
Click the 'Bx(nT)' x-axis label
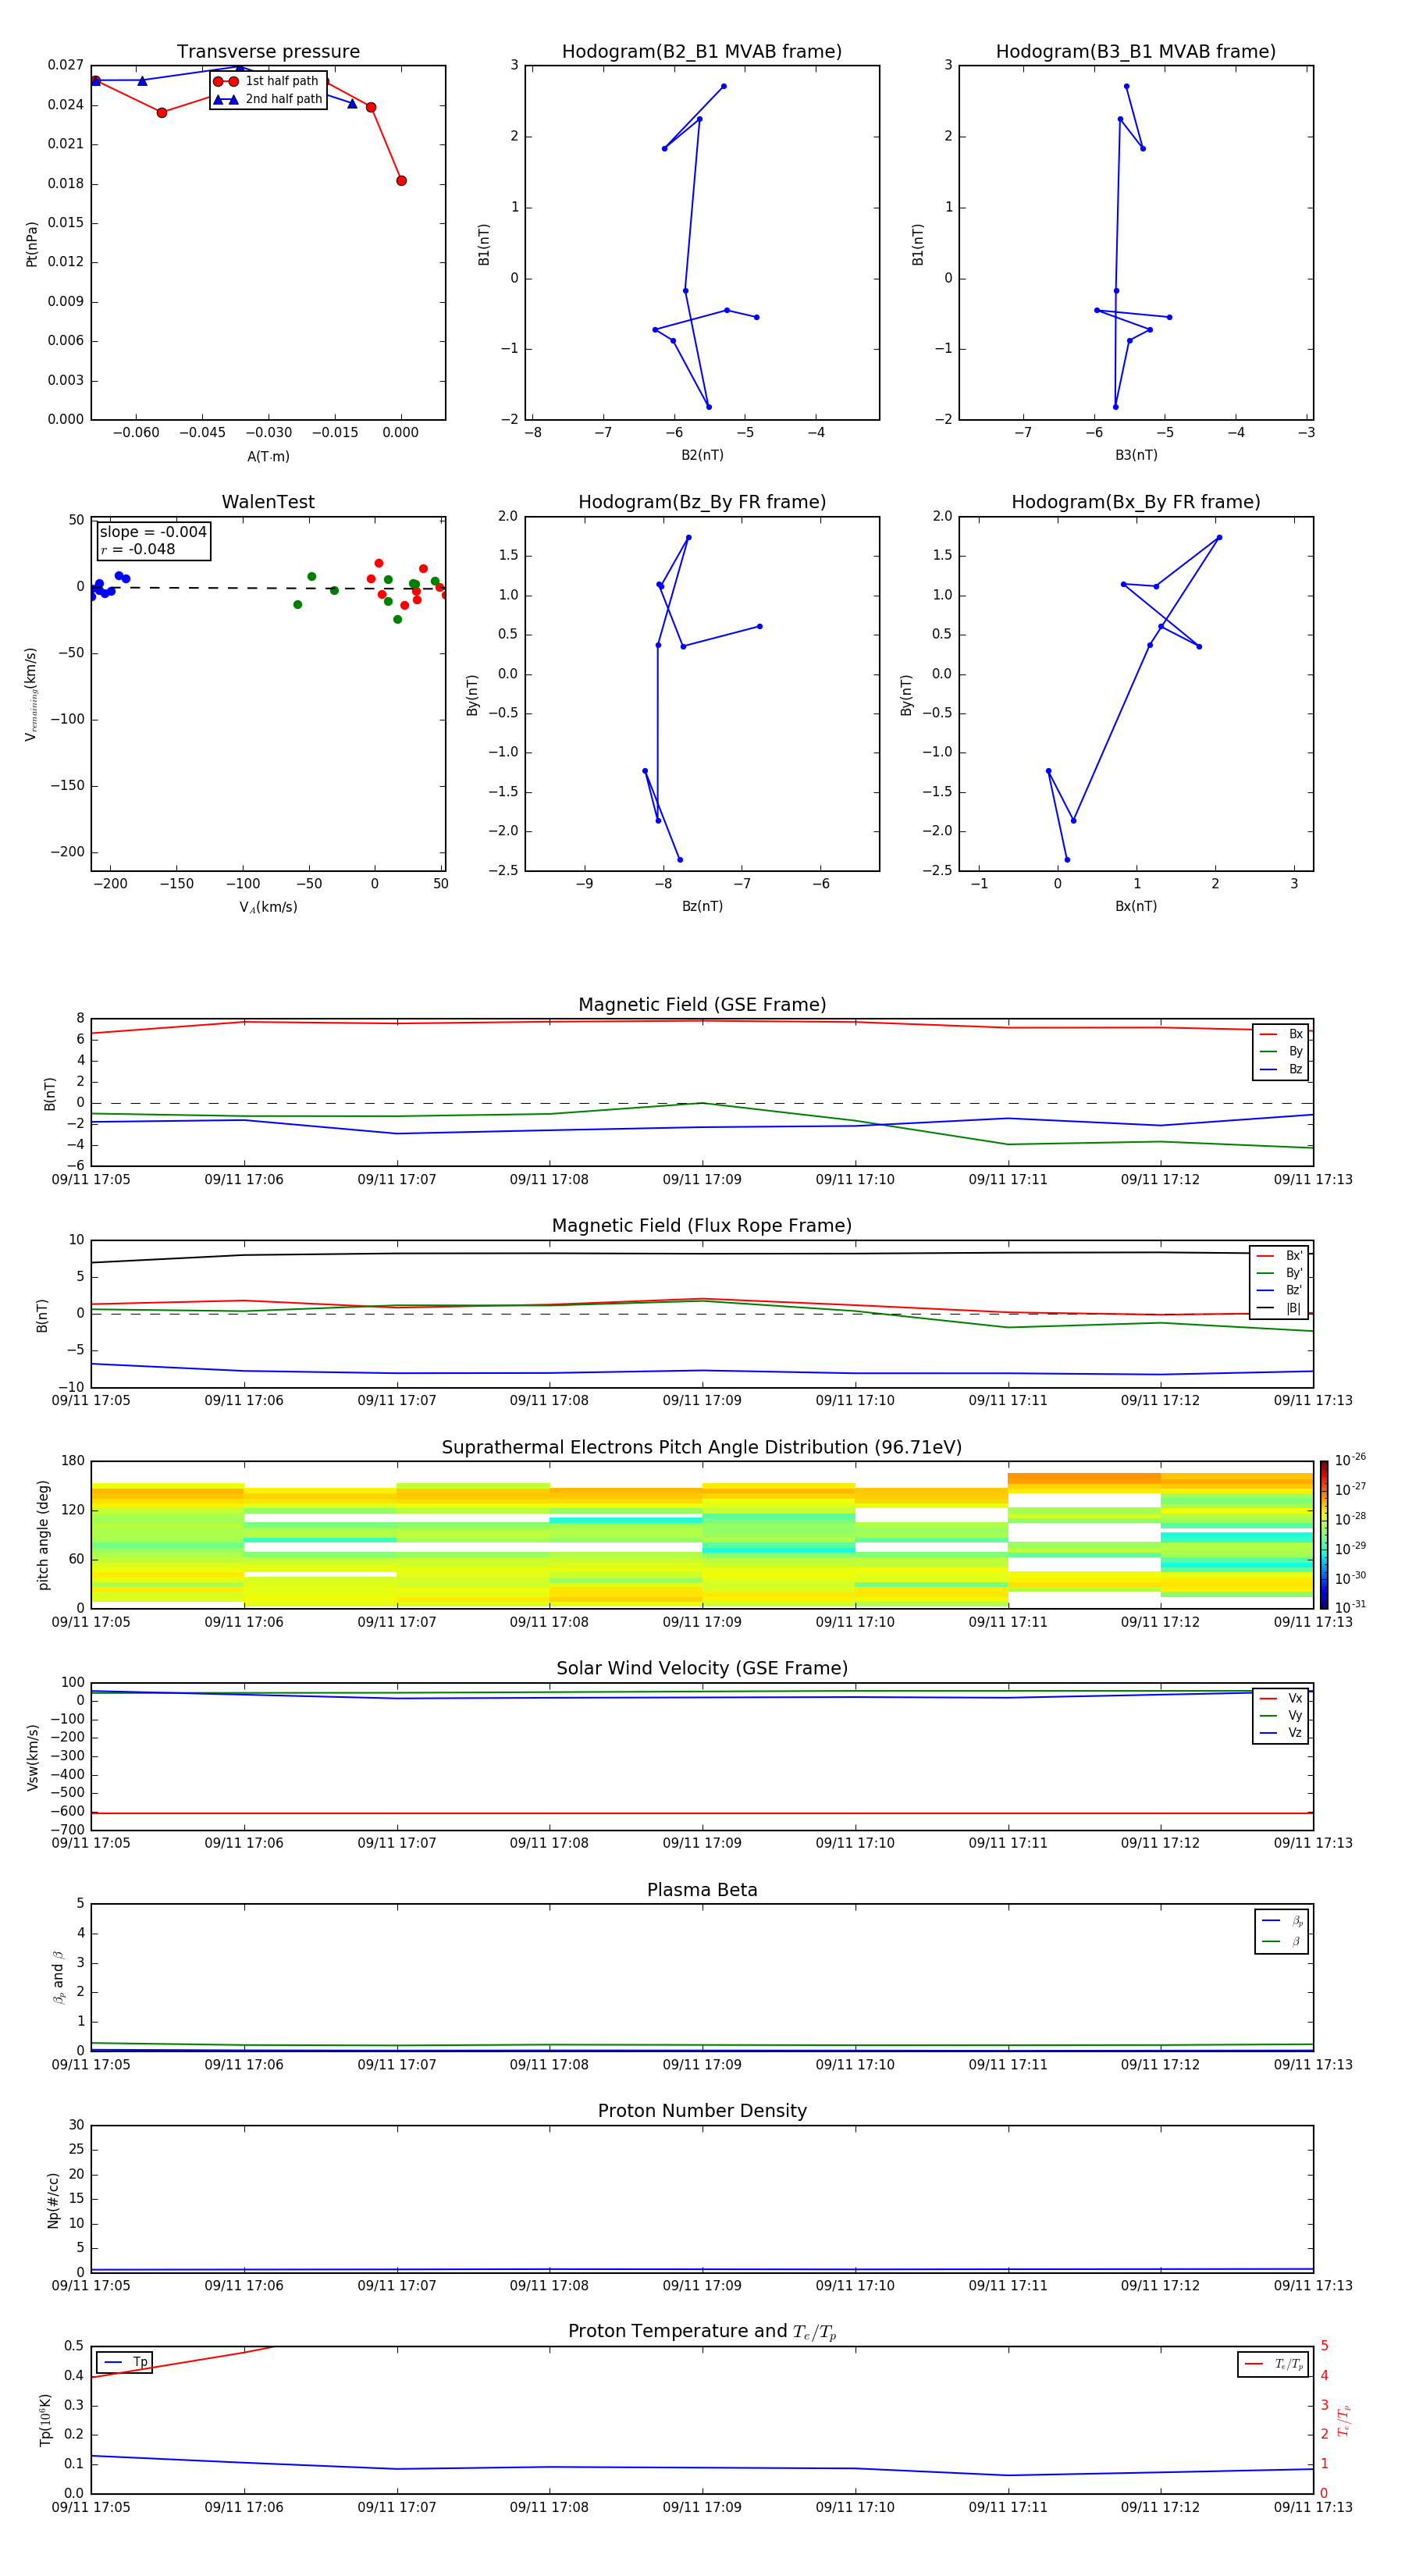tap(1136, 906)
